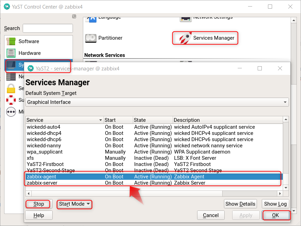
Task: Select the YaST2-Firstboot service row
Action: 154,164
